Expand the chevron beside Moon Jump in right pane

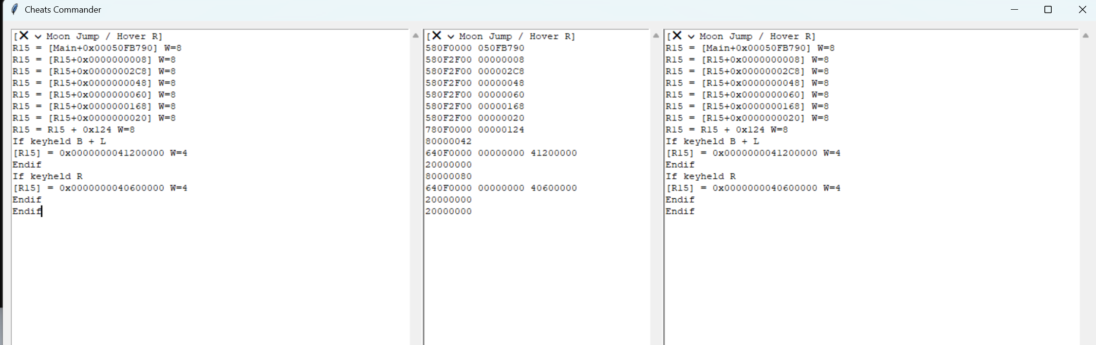691,36
